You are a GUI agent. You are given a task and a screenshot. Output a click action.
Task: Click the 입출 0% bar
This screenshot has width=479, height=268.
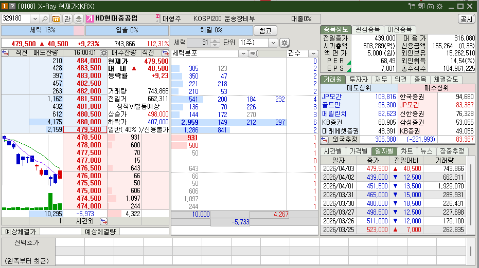127,30
